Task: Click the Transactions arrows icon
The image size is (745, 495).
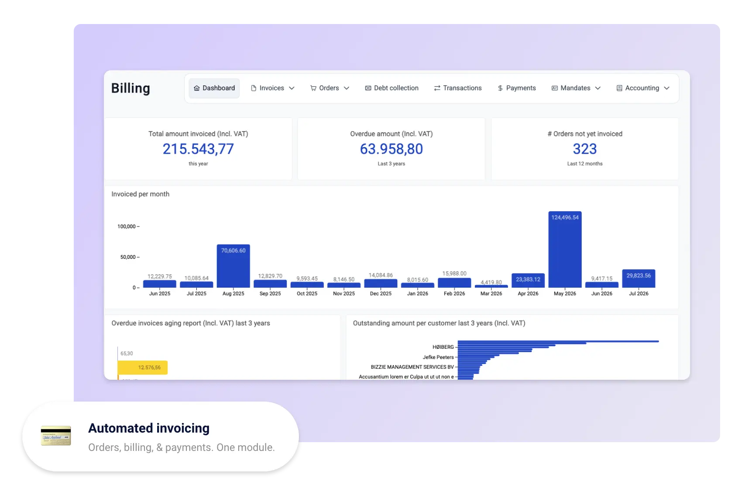Action: [x=437, y=88]
